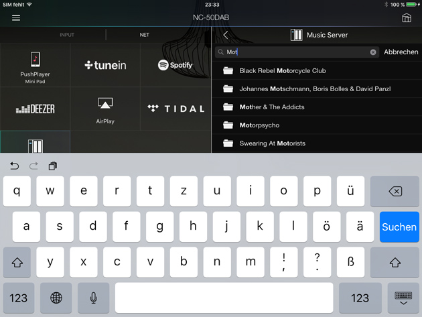Select the Music Server tile in the grid
The width and height of the screenshot is (422, 317).
[35, 142]
